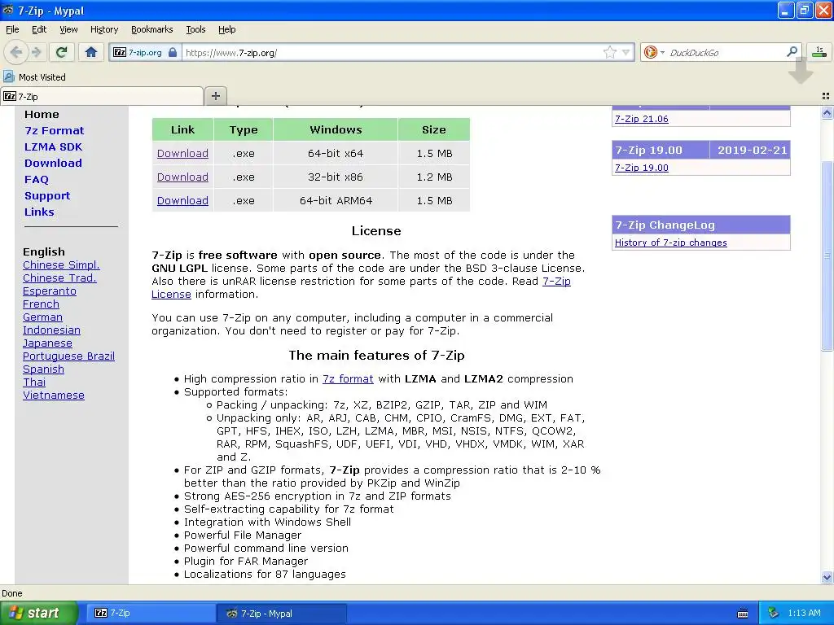This screenshot has height=625, width=834.
Task: Open a new tab with plus button
Action: (215, 96)
